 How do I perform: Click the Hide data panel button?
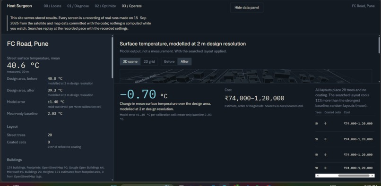coord(247,8)
